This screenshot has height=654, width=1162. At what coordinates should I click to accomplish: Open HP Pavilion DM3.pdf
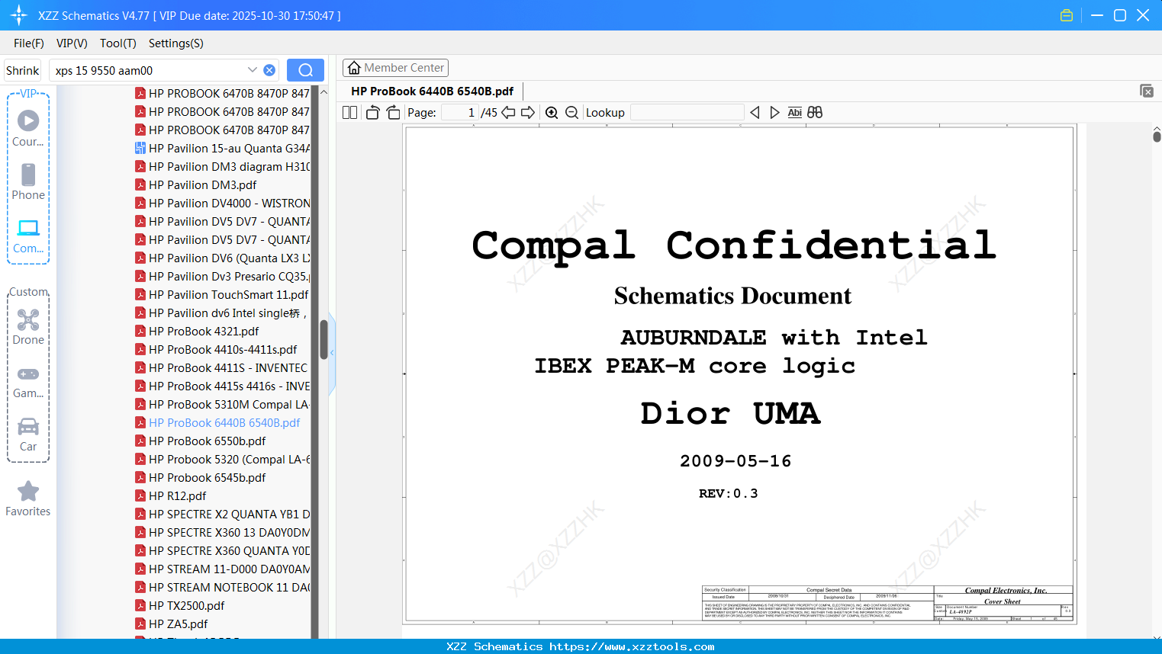point(195,184)
